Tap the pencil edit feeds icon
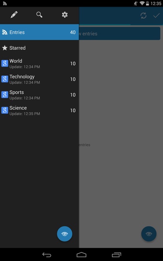163x261 pixels. coord(14,15)
